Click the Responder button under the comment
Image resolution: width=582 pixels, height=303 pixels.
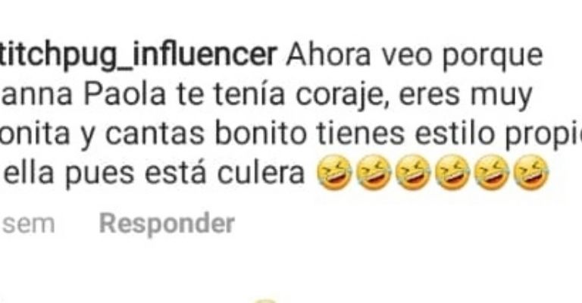pyautogui.click(x=167, y=224)
